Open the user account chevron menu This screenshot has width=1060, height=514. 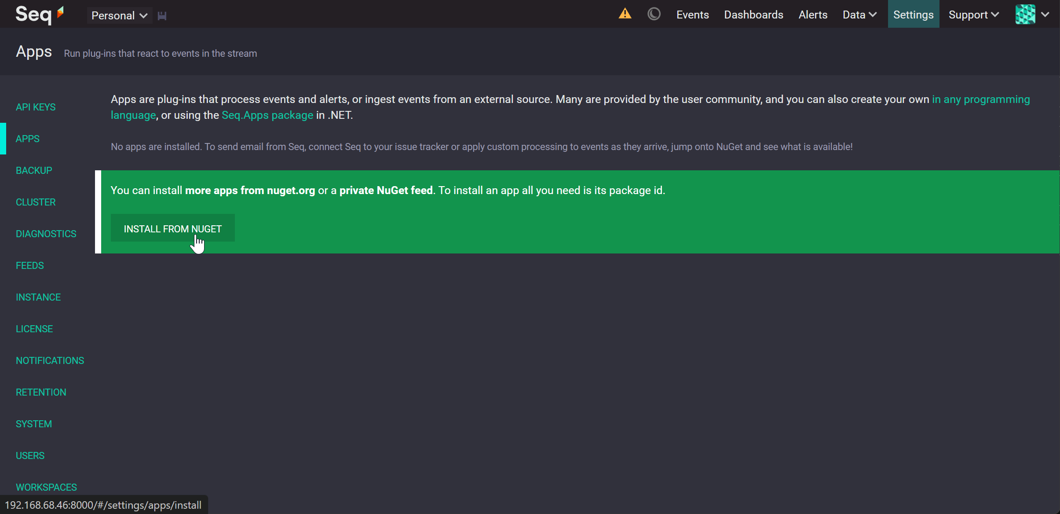(1045, 15)
